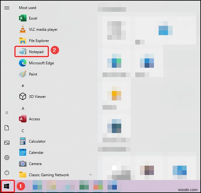Click the Classic Gaming Network folder icon

[23, 175]
